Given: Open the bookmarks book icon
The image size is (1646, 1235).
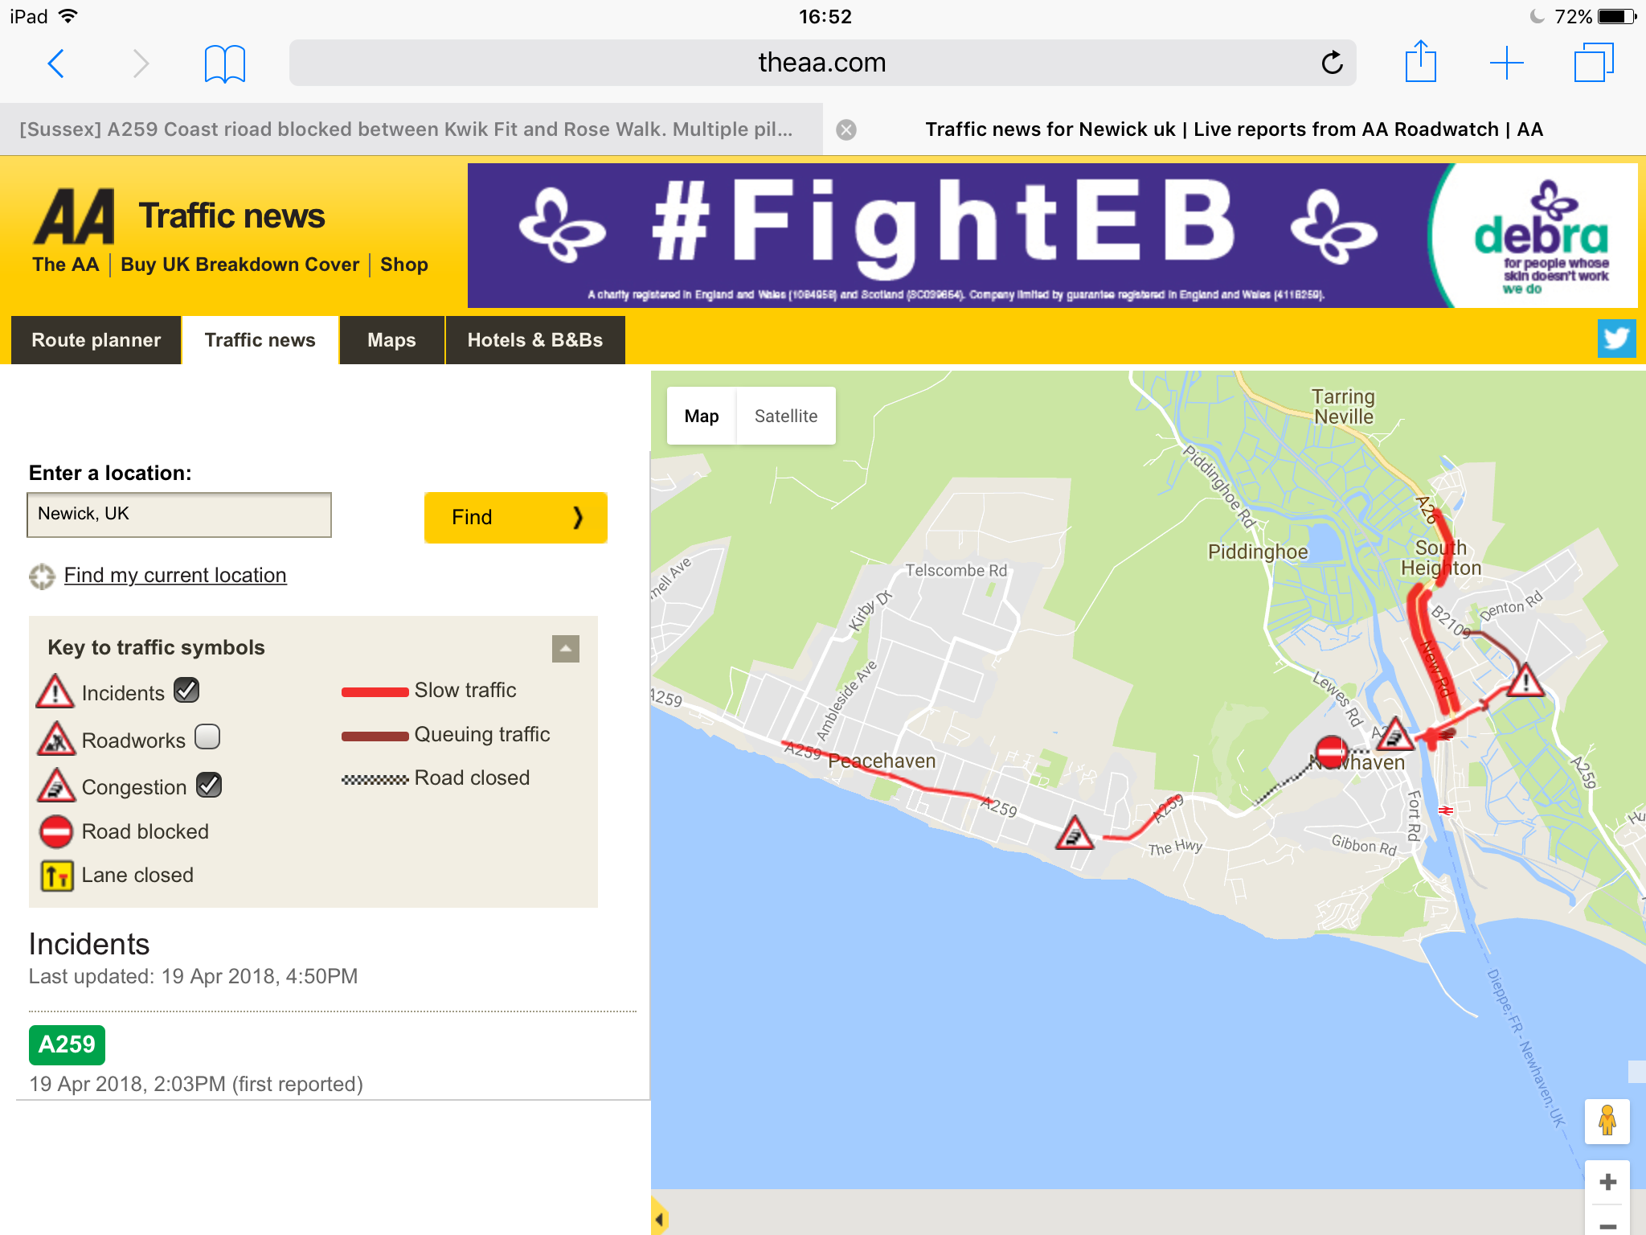Looking at the screenshot, I should pyautogui.click(x=224, y=64).
